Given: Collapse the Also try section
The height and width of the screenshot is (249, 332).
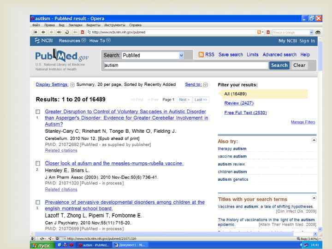Looking at the screenshot, I should [314, 140].
